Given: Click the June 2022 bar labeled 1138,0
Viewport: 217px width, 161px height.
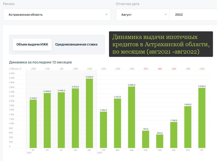Looking at the screenshot, I should (174, 135).
